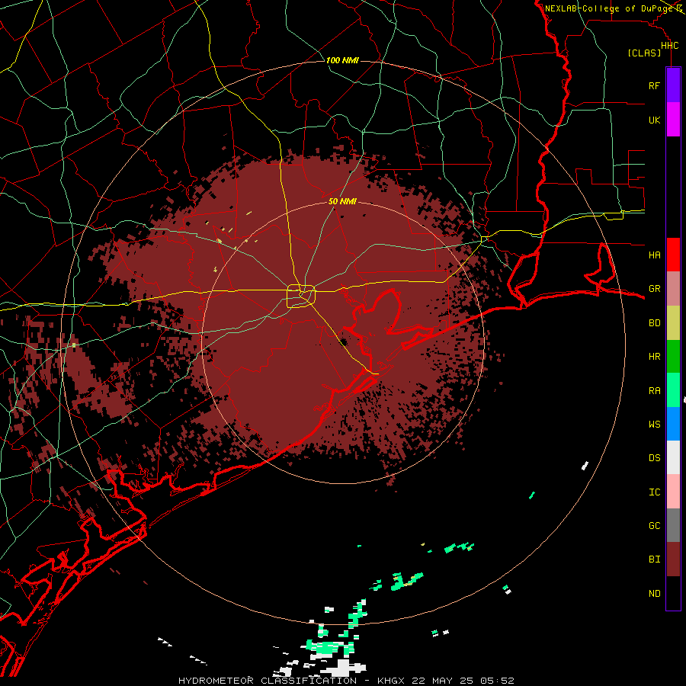This screenshot has height=686, width=686.
Task: Select the "IC" legend label
Action: (654, 492)
